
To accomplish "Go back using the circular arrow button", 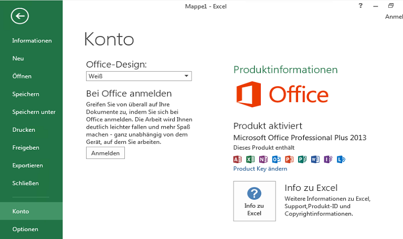I will (20, 16).
